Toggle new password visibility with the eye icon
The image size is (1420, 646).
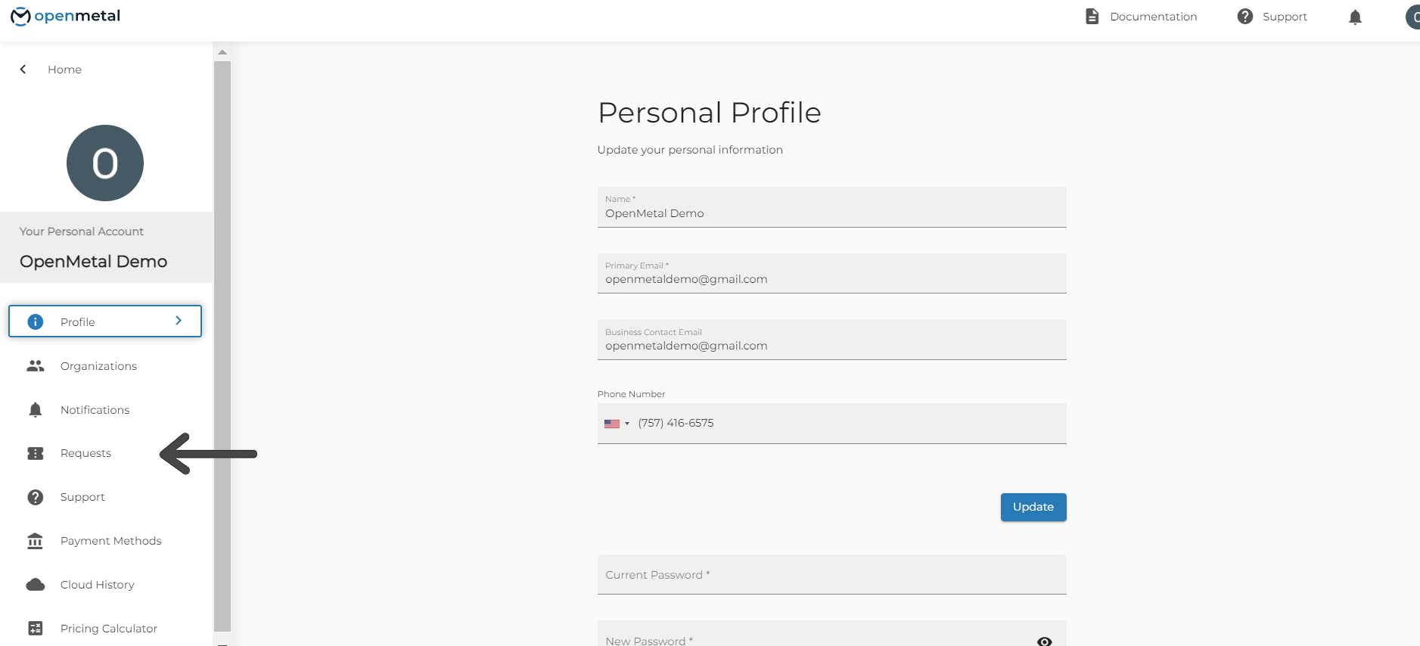click(x=1044, y=640)
